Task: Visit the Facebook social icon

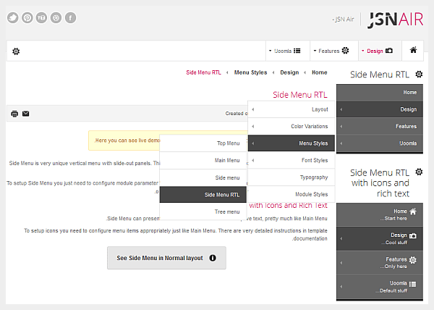Action: point(70,18)
